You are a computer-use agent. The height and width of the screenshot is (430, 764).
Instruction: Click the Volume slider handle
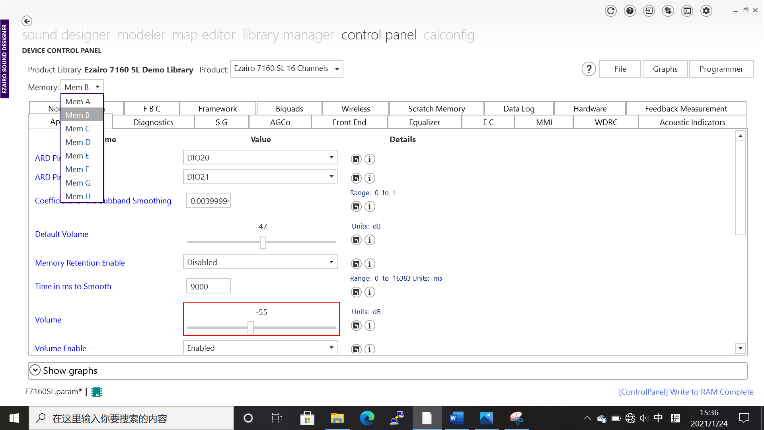[251, 328]
